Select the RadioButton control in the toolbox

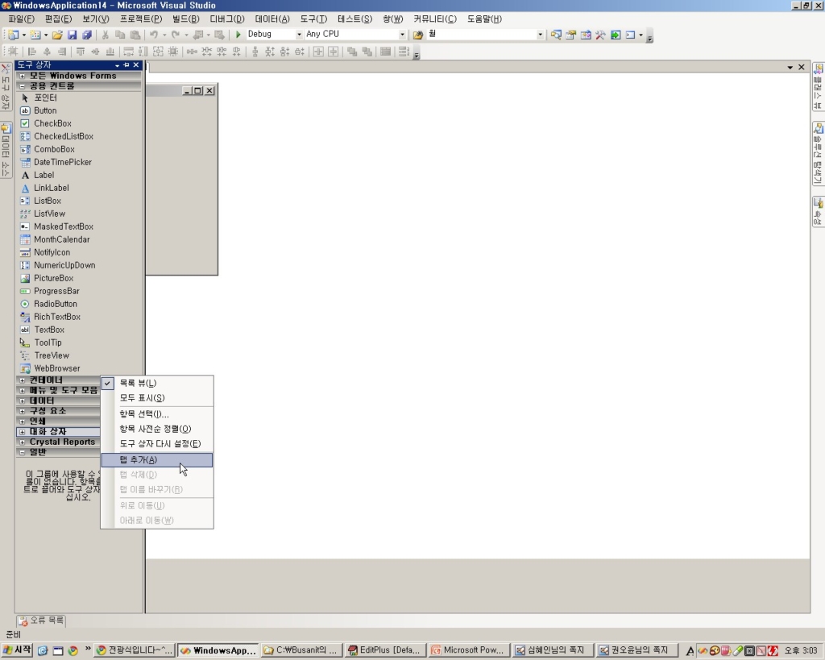[80, 304]
